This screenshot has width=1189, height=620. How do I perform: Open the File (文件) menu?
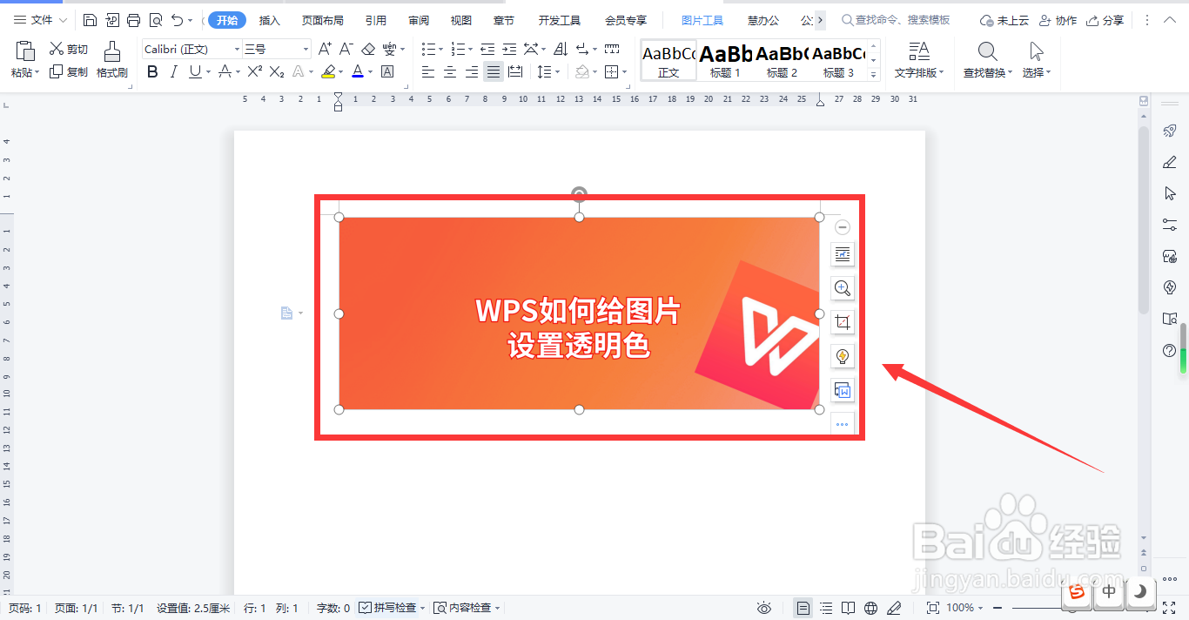(x=40, y=20)
